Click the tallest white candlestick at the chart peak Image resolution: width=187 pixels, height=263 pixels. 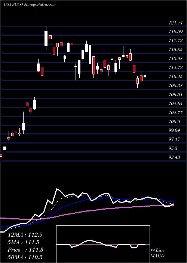click(x=46, y=38)
